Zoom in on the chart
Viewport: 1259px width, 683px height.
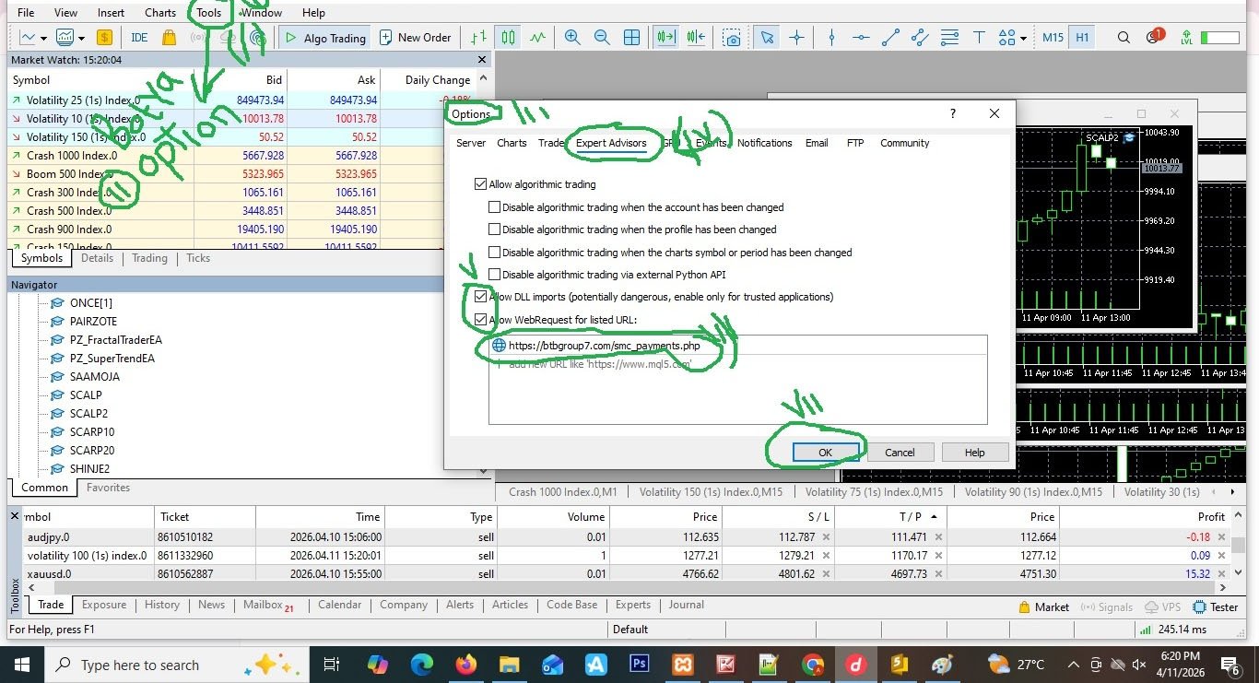(x=572, y=38)
